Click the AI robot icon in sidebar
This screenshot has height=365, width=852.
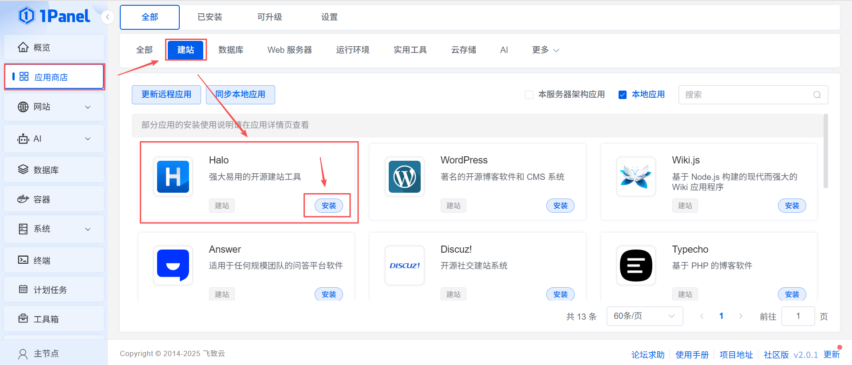(x=23, y=139)
